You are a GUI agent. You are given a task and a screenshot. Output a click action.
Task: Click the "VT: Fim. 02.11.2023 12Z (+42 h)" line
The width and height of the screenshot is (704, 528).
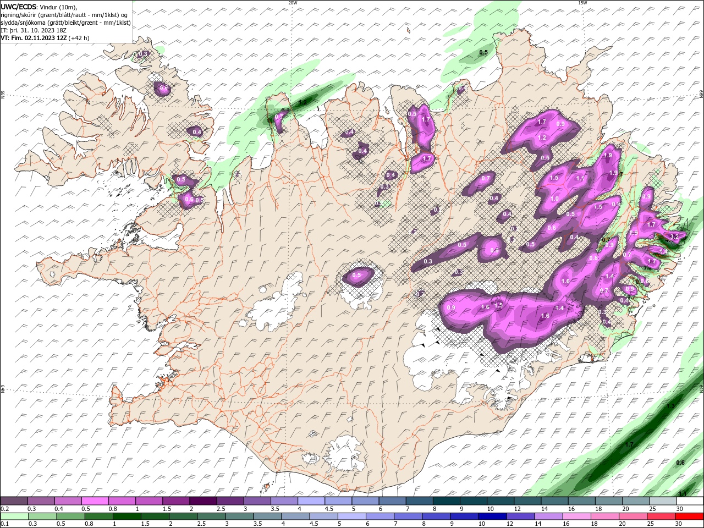[x=45, y=38]
